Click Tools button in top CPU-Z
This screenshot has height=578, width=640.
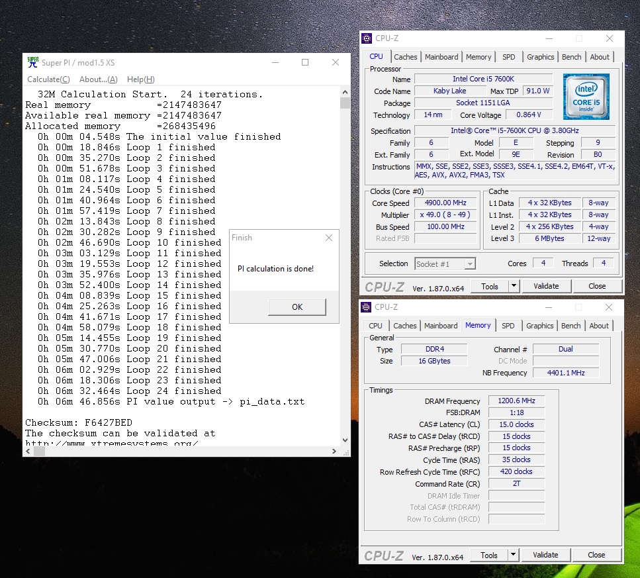coord(489,286)
